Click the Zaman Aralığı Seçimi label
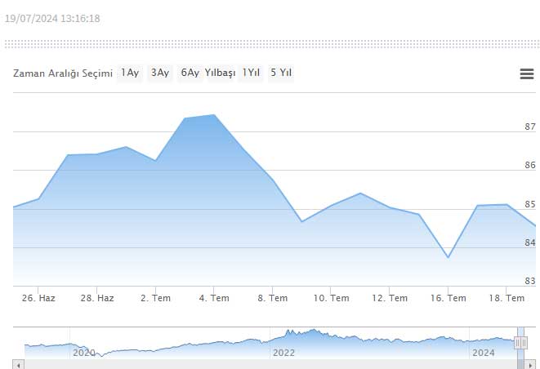 (62, 73)
